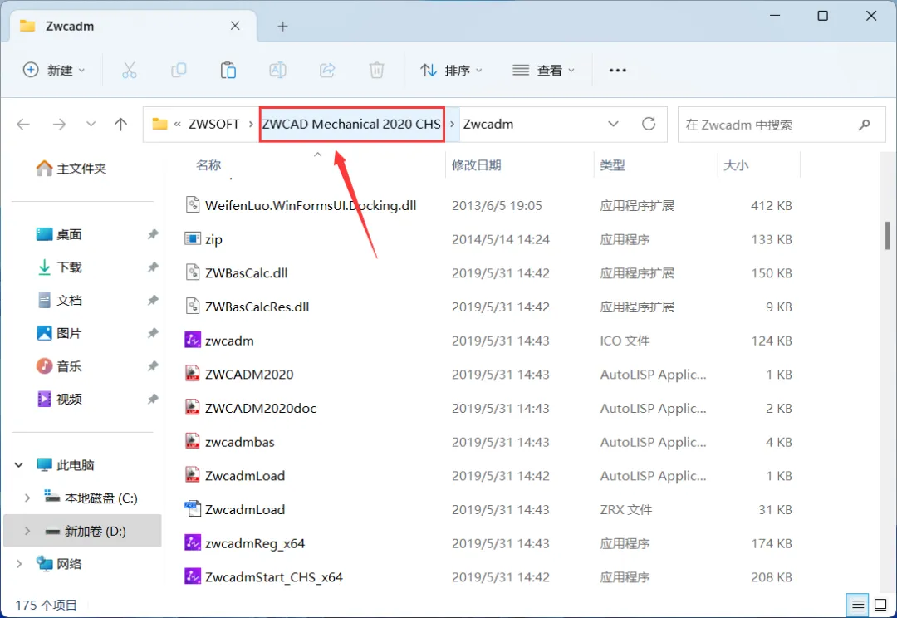897x618 pixels.
Task: Click the Paste clipboard icon
Action: (228, 71)
